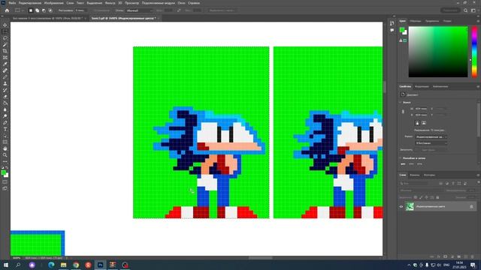Switch to the Каналы tab
This screenshot has width=481, height=270.
415,175
